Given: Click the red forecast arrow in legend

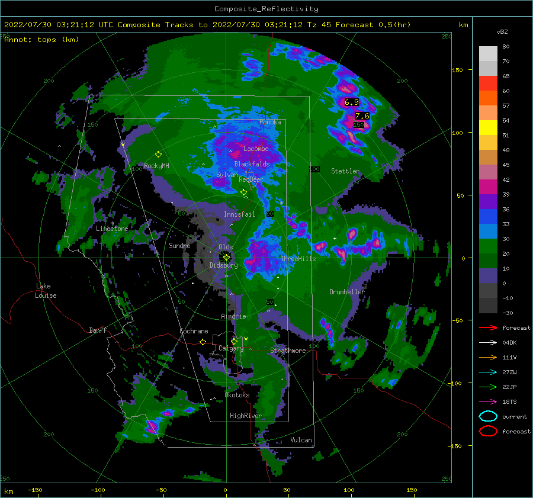Looking at the screenshot, I should tap(488, 327).
